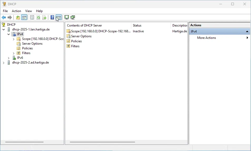Expand the Scope [192.168.0.0] tree node

pos(14,39)
